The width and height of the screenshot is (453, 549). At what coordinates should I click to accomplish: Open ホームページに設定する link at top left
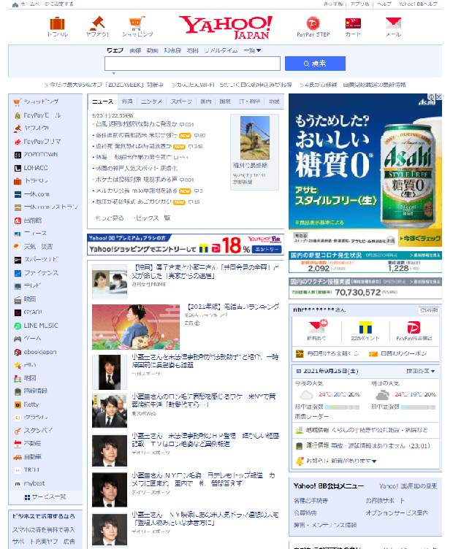coord(42,4)
